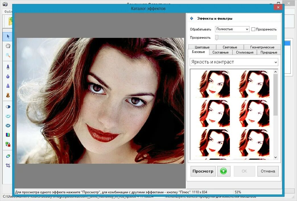
Task: Click the green plus add-effect button
Action: tap(224, 171)
